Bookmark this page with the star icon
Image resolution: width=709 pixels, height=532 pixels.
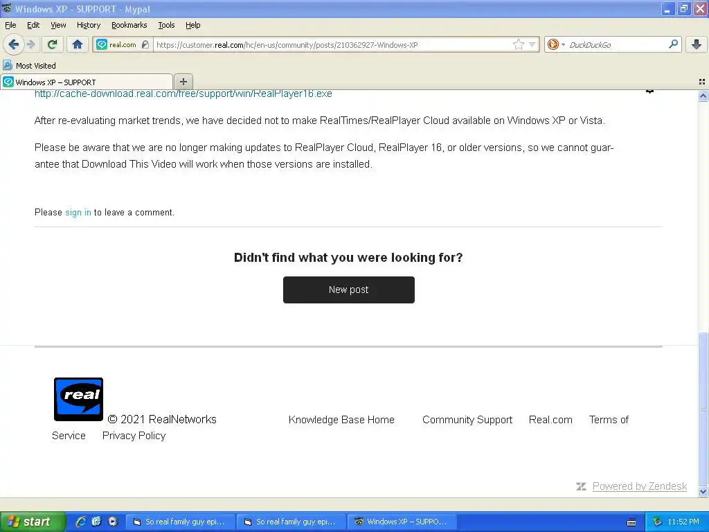pos(518,44)
